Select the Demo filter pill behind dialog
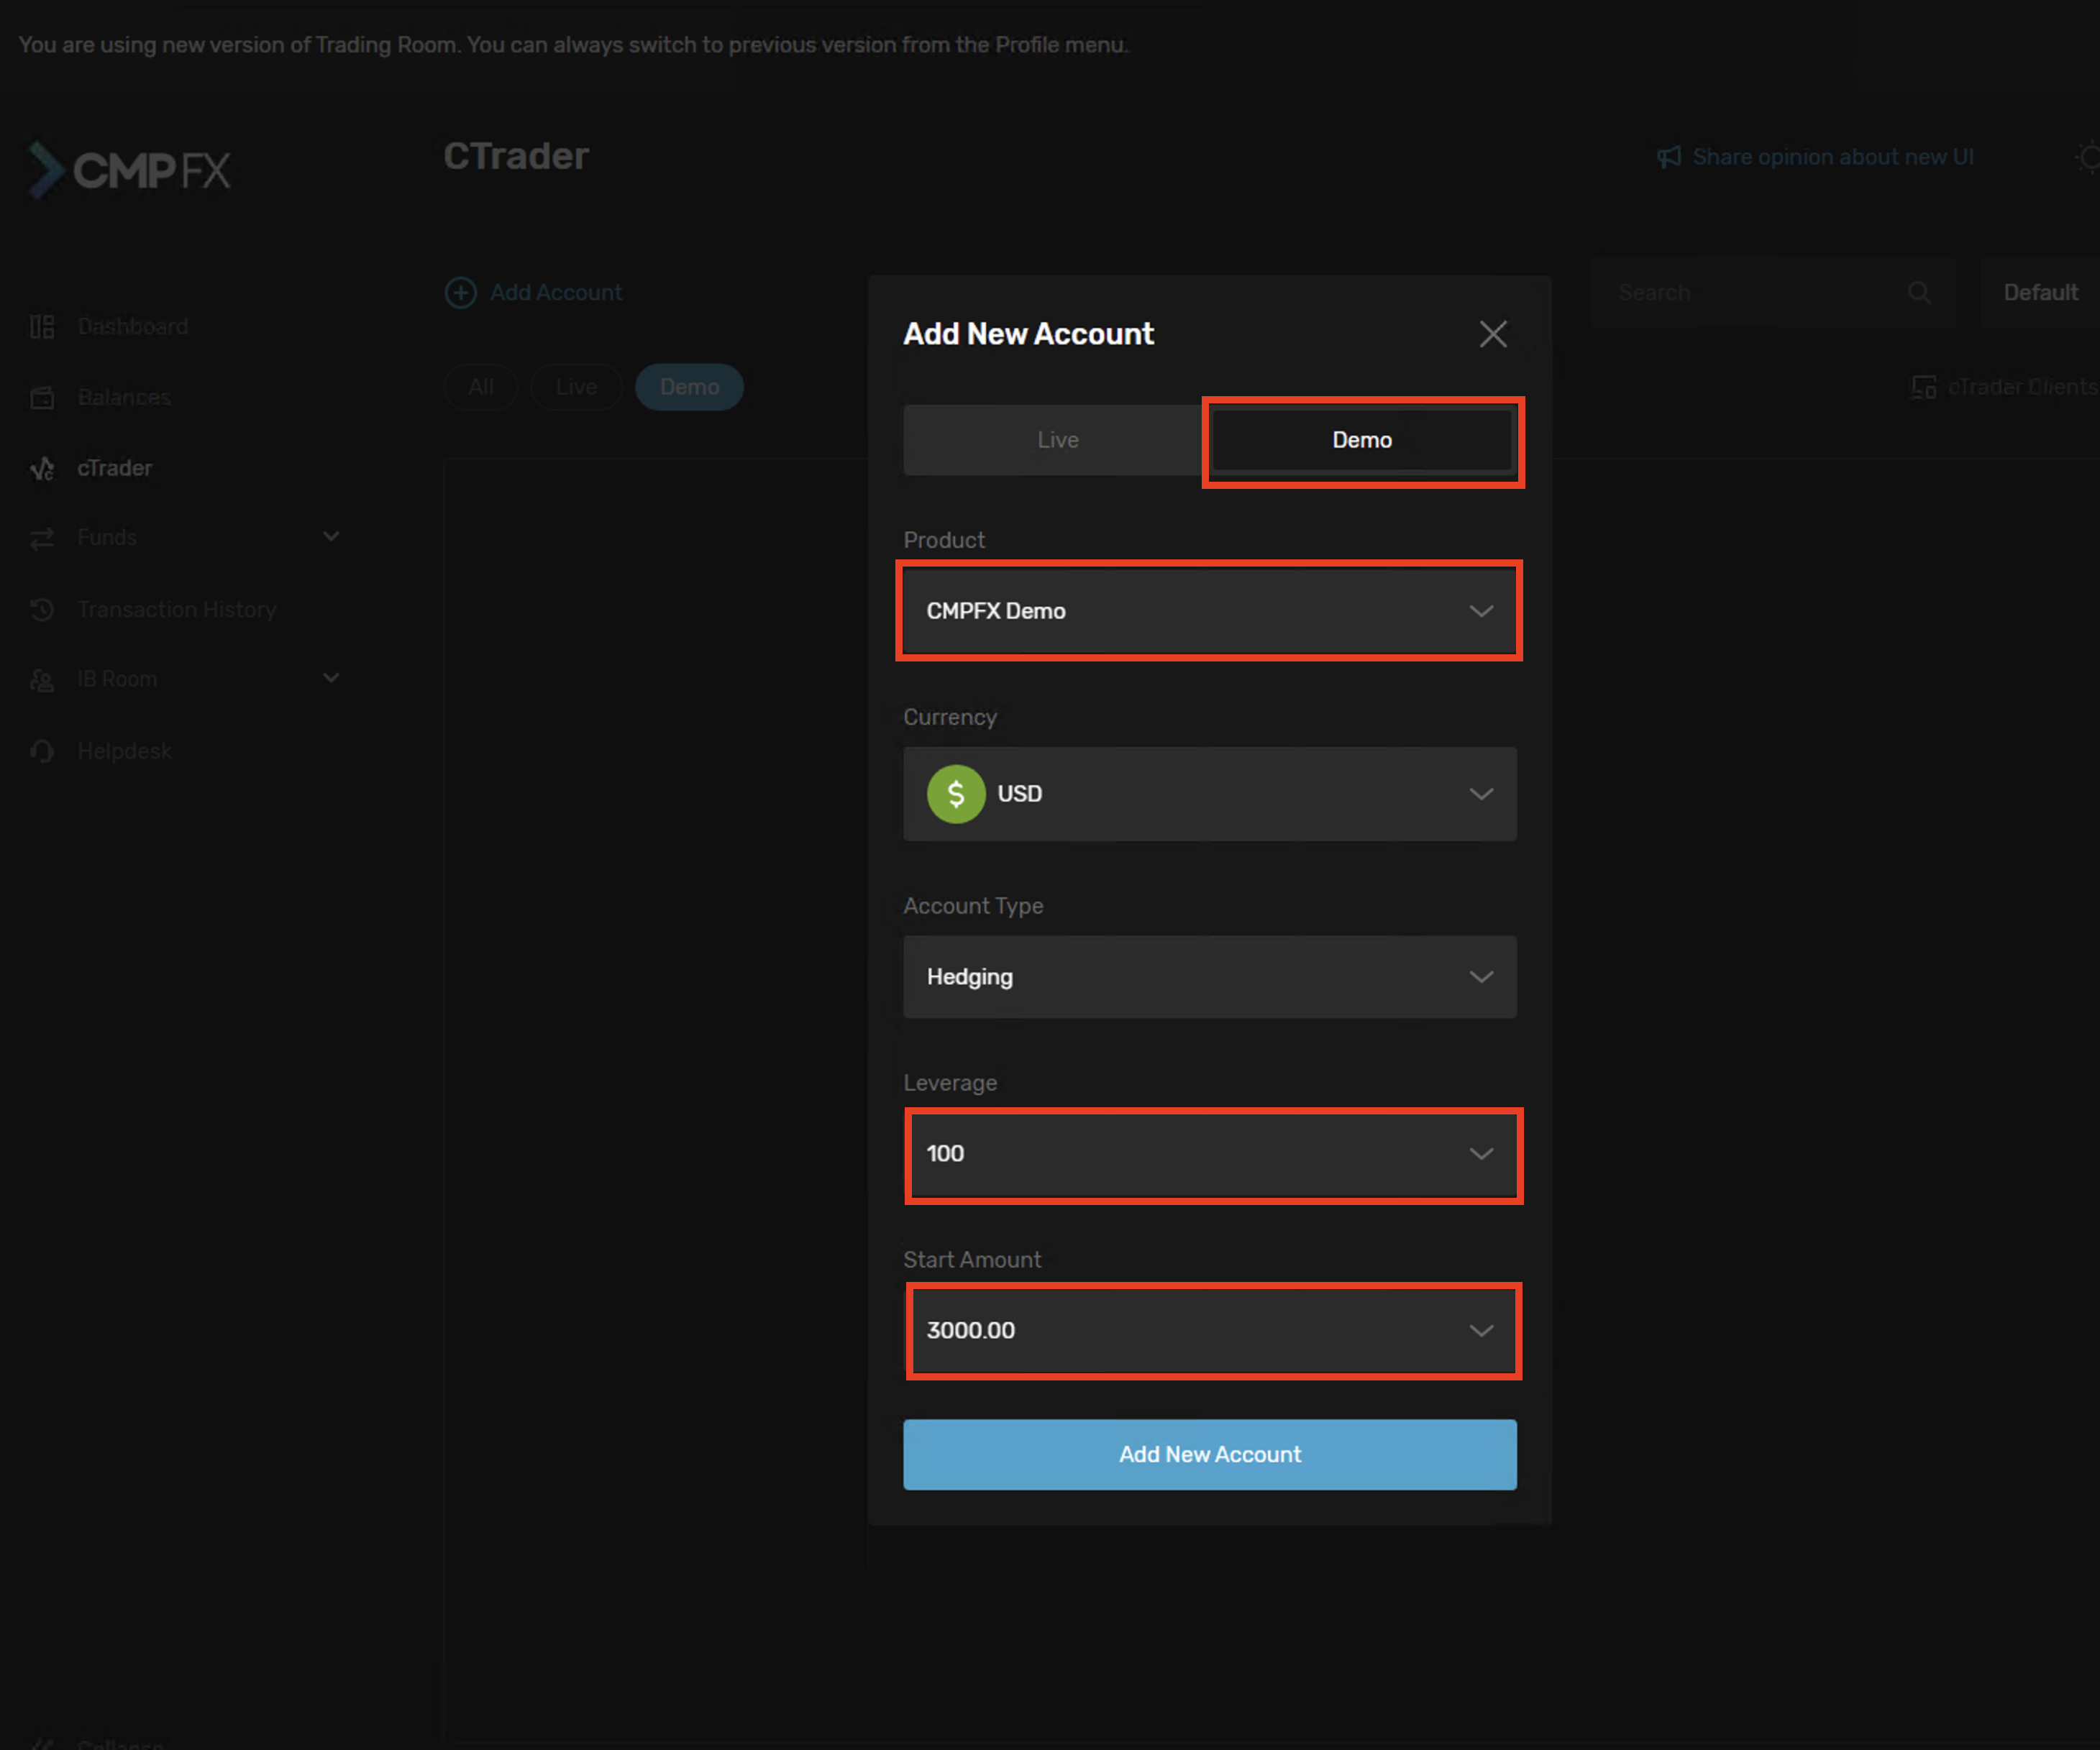Viewport: 2100px width, 1750px height. 689,387
